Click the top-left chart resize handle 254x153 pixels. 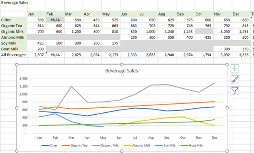point(17,65)
